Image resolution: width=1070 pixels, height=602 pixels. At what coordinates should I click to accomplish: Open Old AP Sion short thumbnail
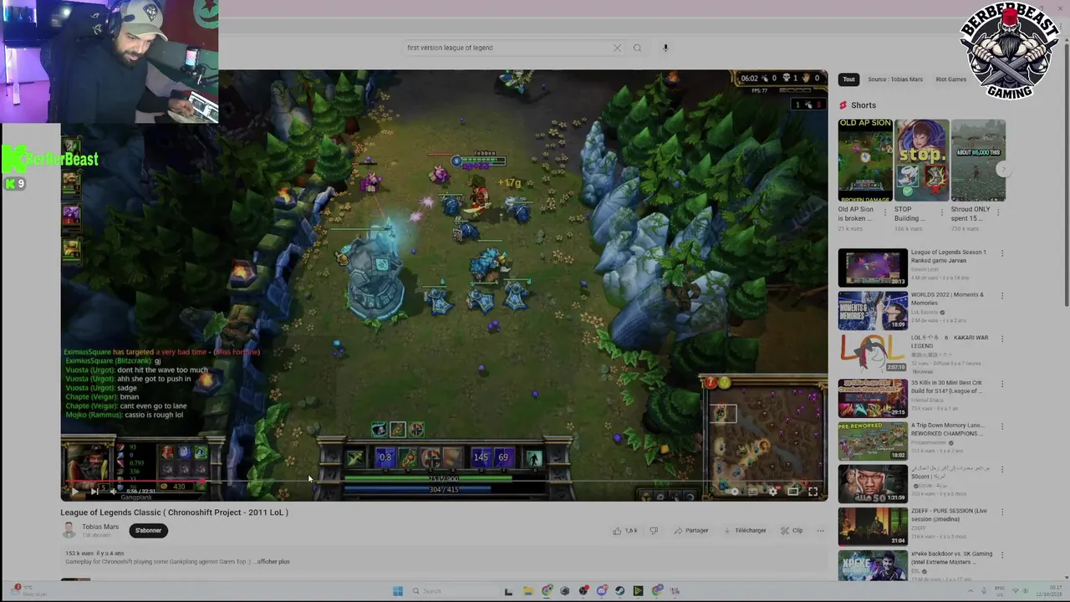[x=865, y=160]
